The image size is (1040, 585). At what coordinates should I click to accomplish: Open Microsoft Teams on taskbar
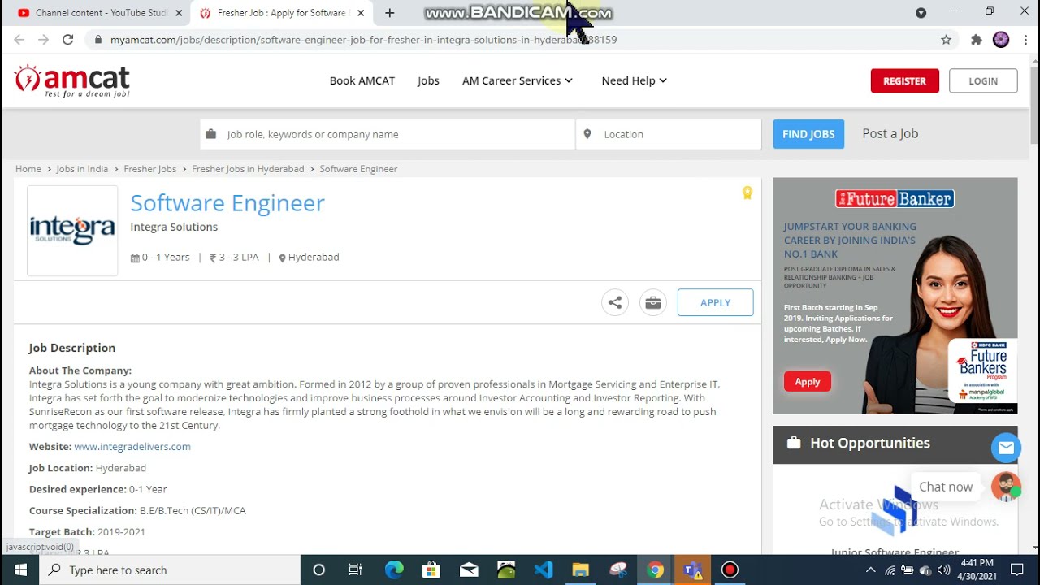[x=692, y=570]
